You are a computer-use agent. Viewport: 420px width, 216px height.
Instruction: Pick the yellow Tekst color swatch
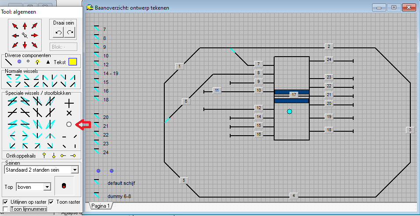click(73, 62)
